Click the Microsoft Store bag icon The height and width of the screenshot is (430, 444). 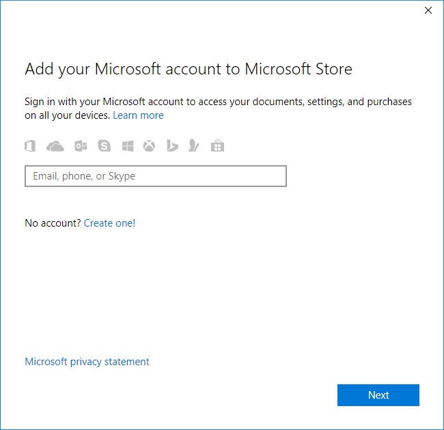pos(217,145)
